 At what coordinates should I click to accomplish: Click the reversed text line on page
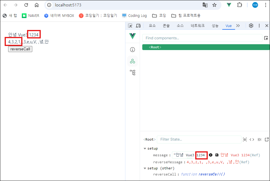coord(28,42)
